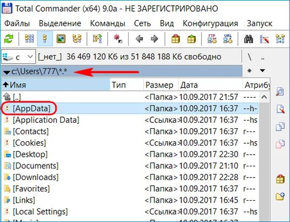Click the View file magnifier icon

pos(280,91)
